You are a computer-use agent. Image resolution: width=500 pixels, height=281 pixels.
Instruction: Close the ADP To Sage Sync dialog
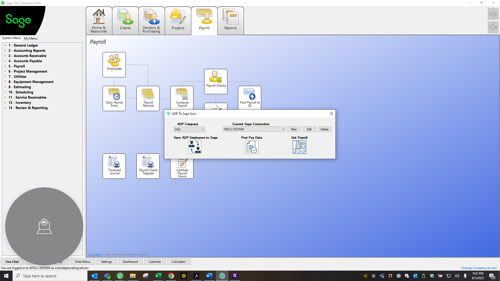tap(332, 113)
